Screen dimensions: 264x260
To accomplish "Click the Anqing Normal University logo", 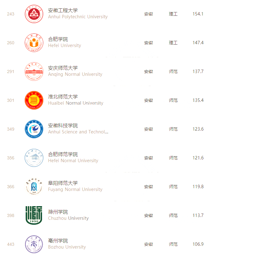I will [x=34, y=71].
